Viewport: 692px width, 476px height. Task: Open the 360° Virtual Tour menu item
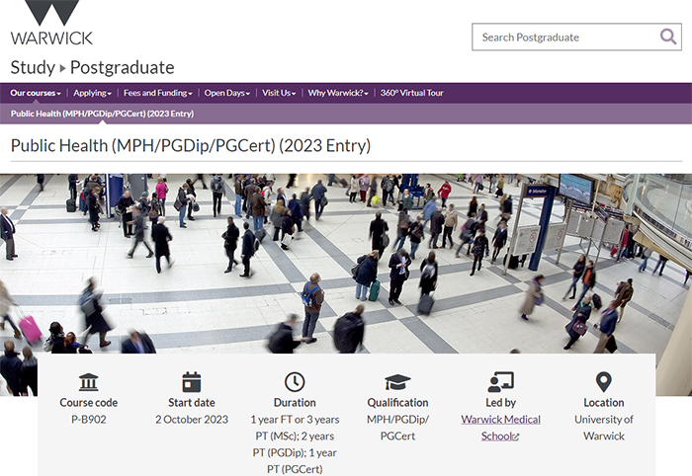point(412,93)
